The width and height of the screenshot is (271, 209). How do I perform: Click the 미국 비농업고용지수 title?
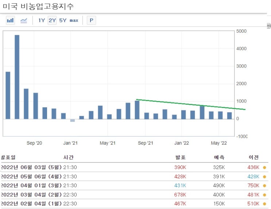point(38,7)
